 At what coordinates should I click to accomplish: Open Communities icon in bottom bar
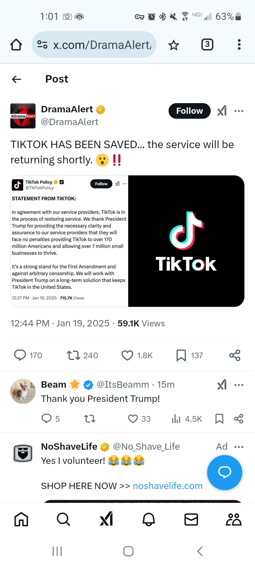click(x=233, y=520)
